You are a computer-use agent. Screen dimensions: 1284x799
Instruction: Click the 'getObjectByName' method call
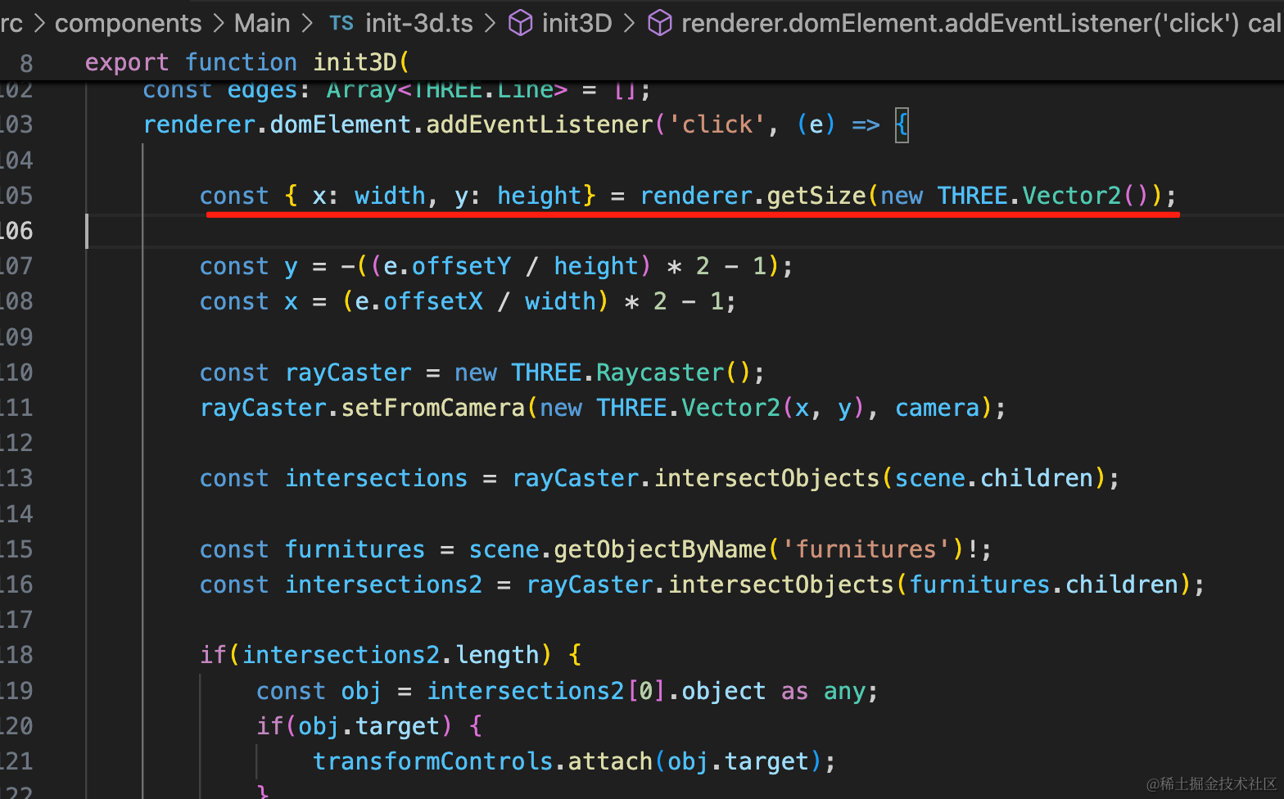pyautogui.click(x=660, y=549)
